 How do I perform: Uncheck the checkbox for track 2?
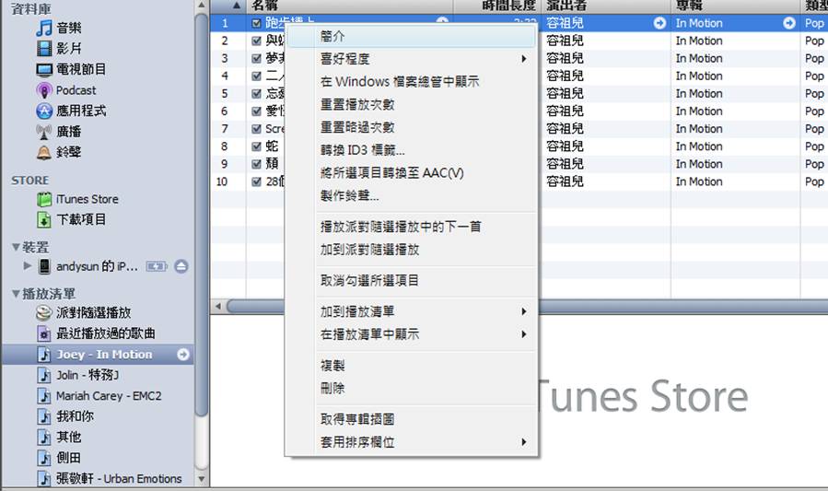click(x=257, y=41)
